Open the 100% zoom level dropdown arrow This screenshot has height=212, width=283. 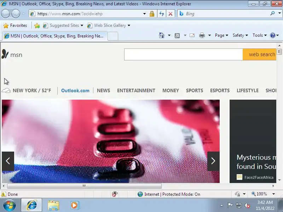pos(273,194)
